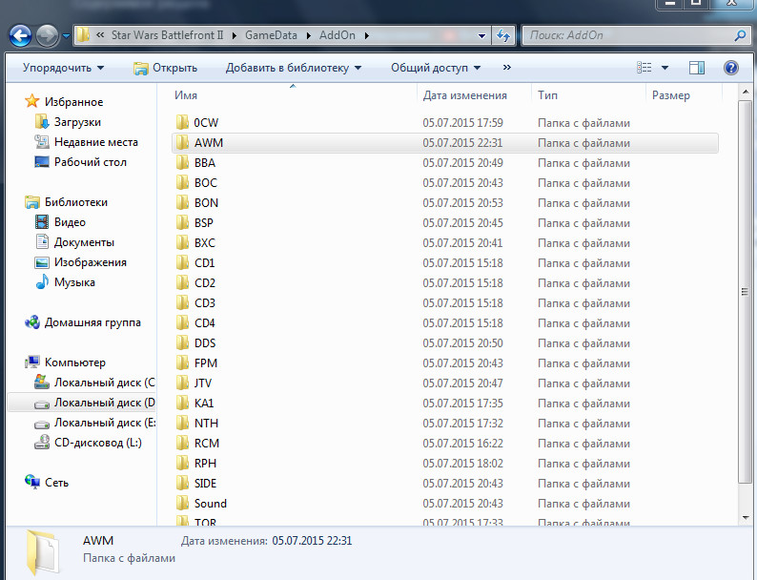
Task: Select the JTV folder name
Action: (x=203, y=383)
